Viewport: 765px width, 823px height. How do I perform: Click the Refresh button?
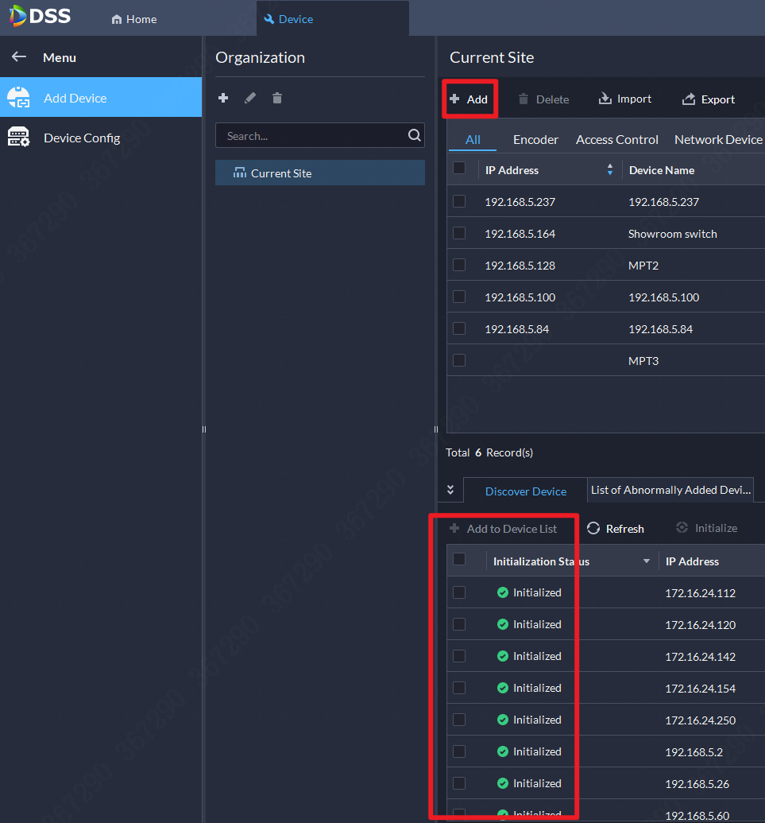[616, 529]
